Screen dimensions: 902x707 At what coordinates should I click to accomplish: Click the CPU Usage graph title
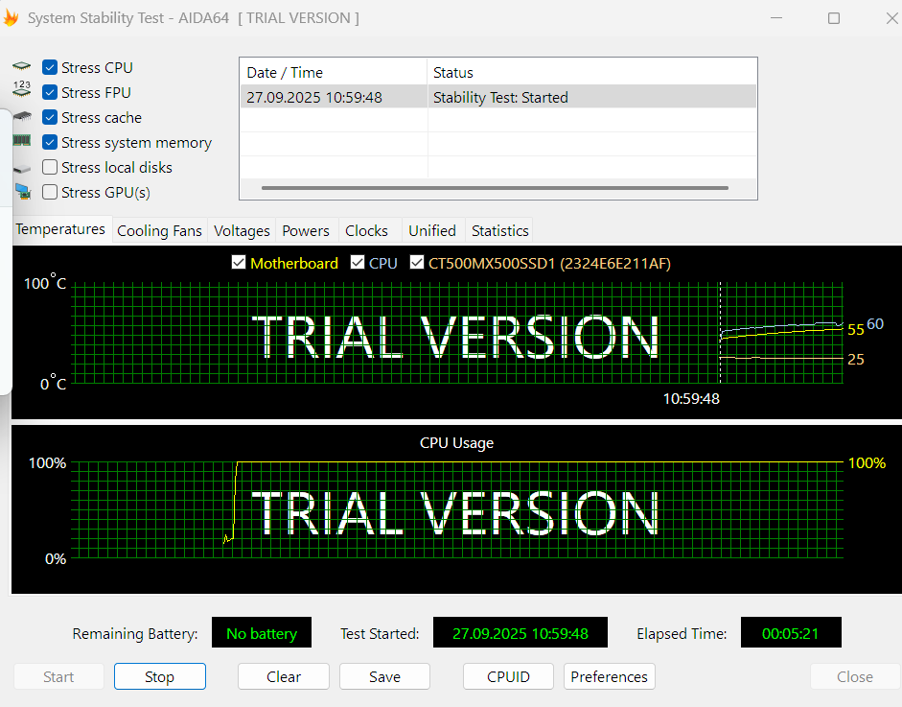[x=457, y=443]
